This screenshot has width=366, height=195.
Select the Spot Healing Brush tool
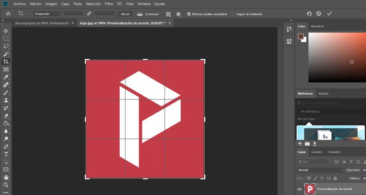coord(6,85)
